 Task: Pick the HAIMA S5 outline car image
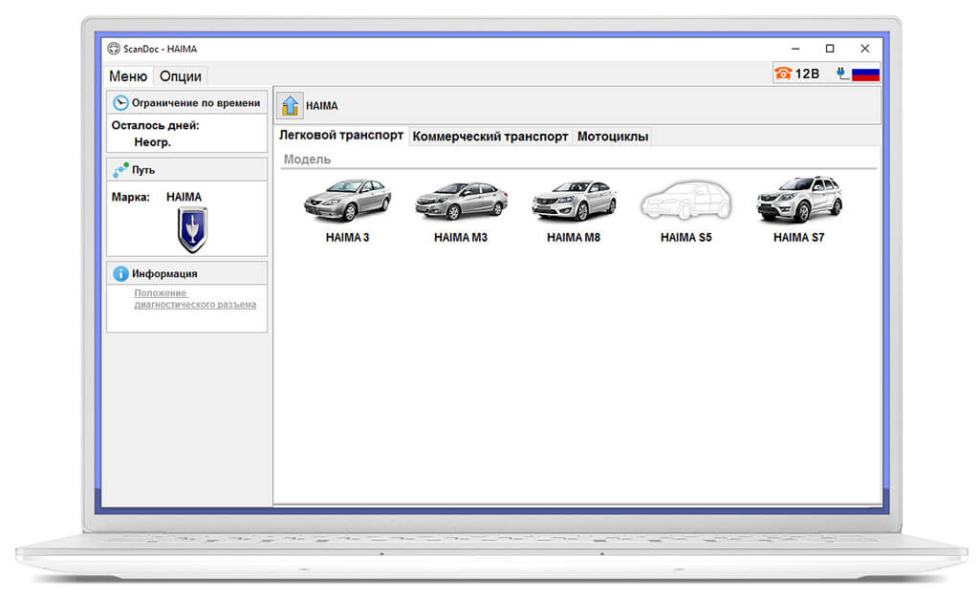(685, 200)
